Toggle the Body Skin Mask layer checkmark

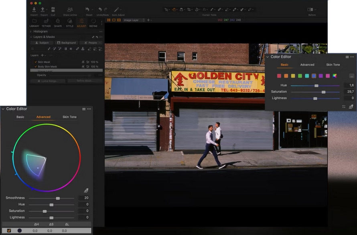tap(36, 66)
